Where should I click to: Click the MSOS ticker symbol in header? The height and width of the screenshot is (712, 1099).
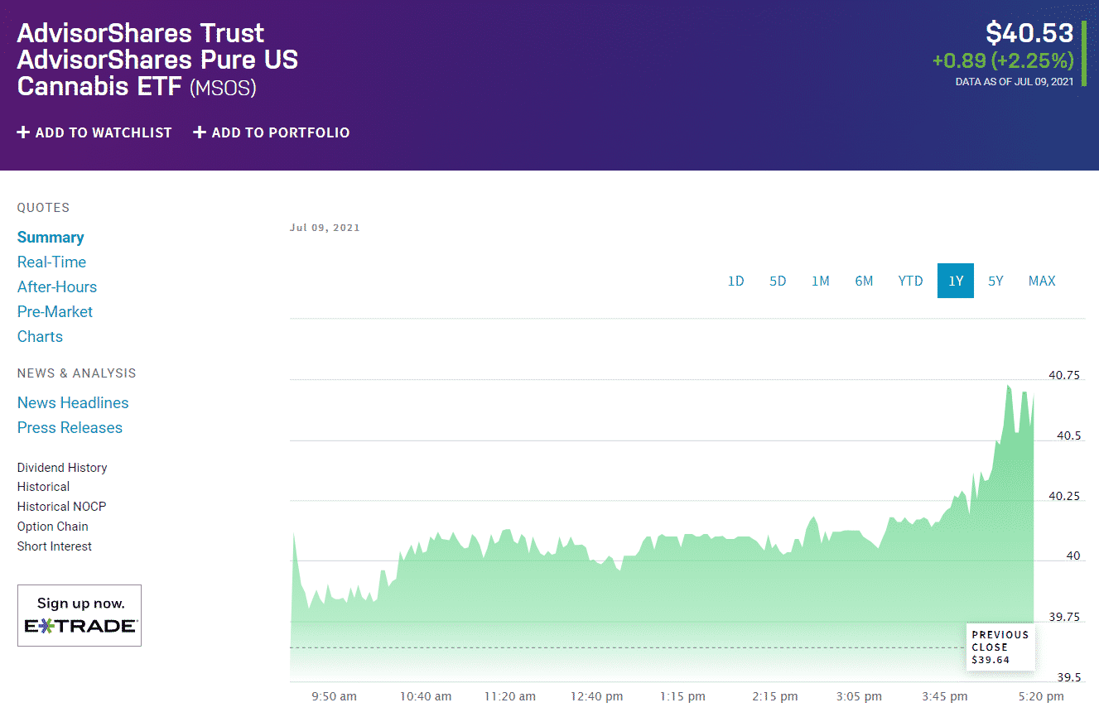click(223, 88)
